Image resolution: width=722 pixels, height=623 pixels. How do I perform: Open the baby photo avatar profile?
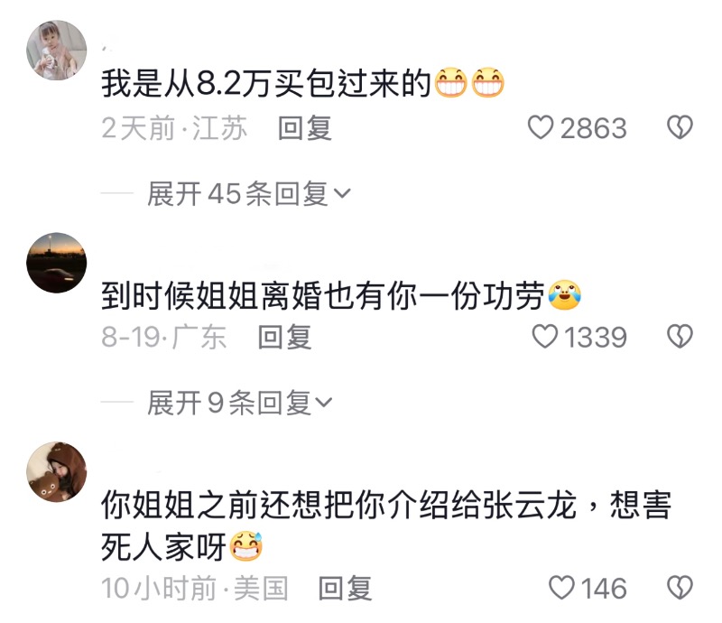[57, 51]
